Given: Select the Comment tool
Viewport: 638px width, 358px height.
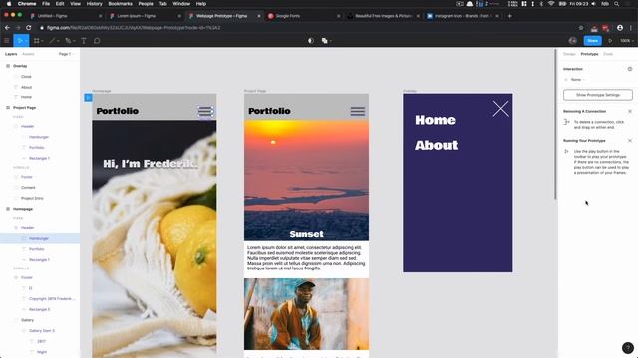Looking at the screenshot, I should point(97,41).
